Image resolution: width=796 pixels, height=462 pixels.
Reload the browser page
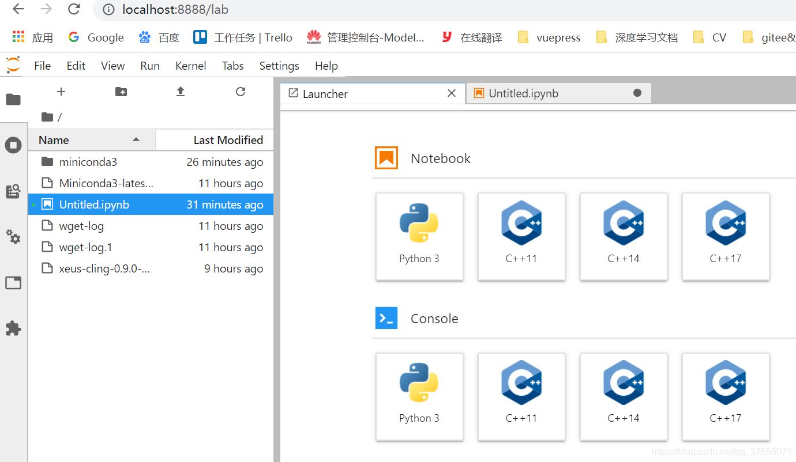[x=74, y=9]
